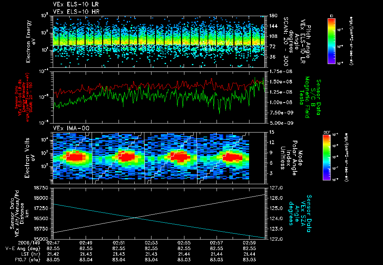Click the "2006/149" date label
This screenshot has height=265, width=383.
pos(29,243)
